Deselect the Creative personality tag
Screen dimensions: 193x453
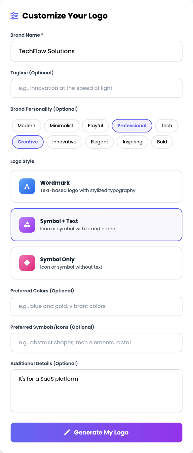(27, 142)
